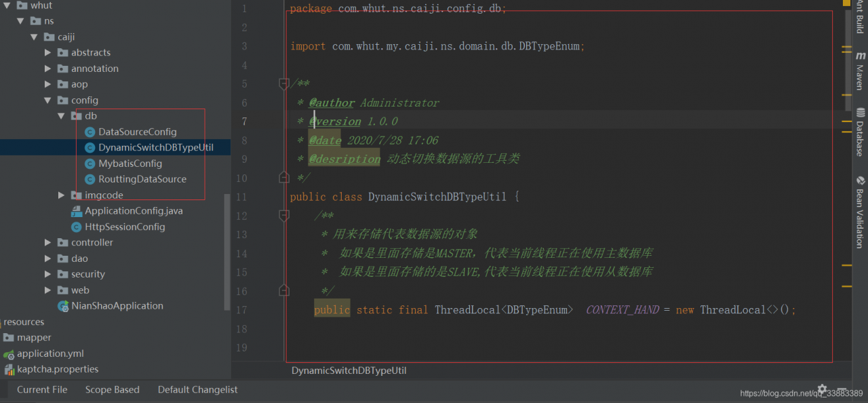Click the @desription tag in Javadoc

(x=344, y=159)
